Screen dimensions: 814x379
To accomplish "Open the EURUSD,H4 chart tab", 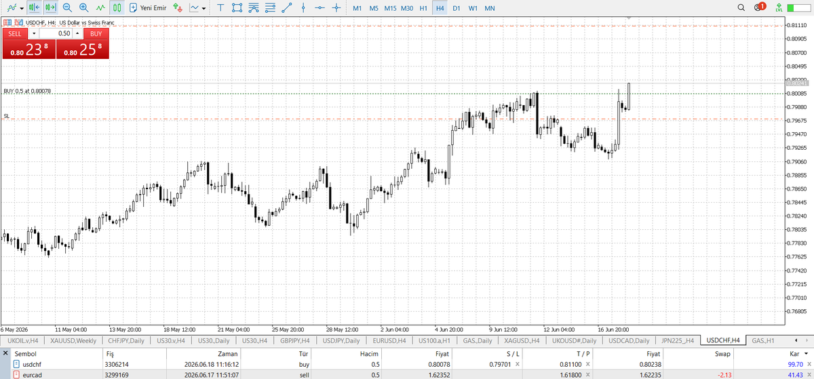I will [389, 340].
